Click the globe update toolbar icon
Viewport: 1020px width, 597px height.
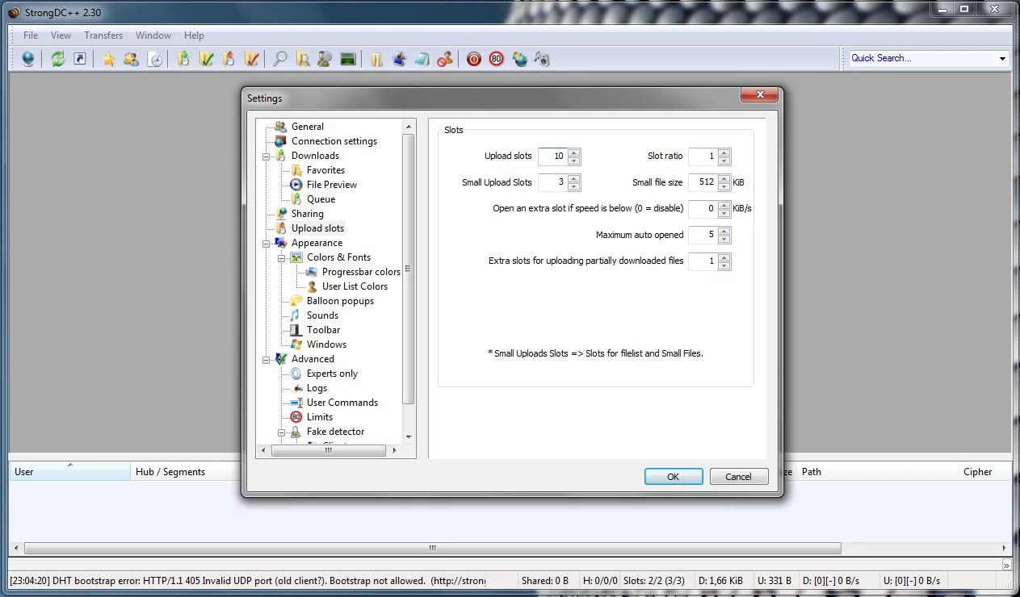click(519, 59)
